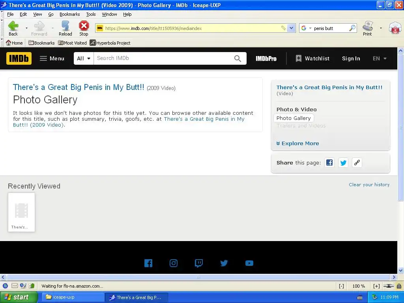Open the Windows Start button
Viewport: 404px width, 303px height.
click(19, 297)
